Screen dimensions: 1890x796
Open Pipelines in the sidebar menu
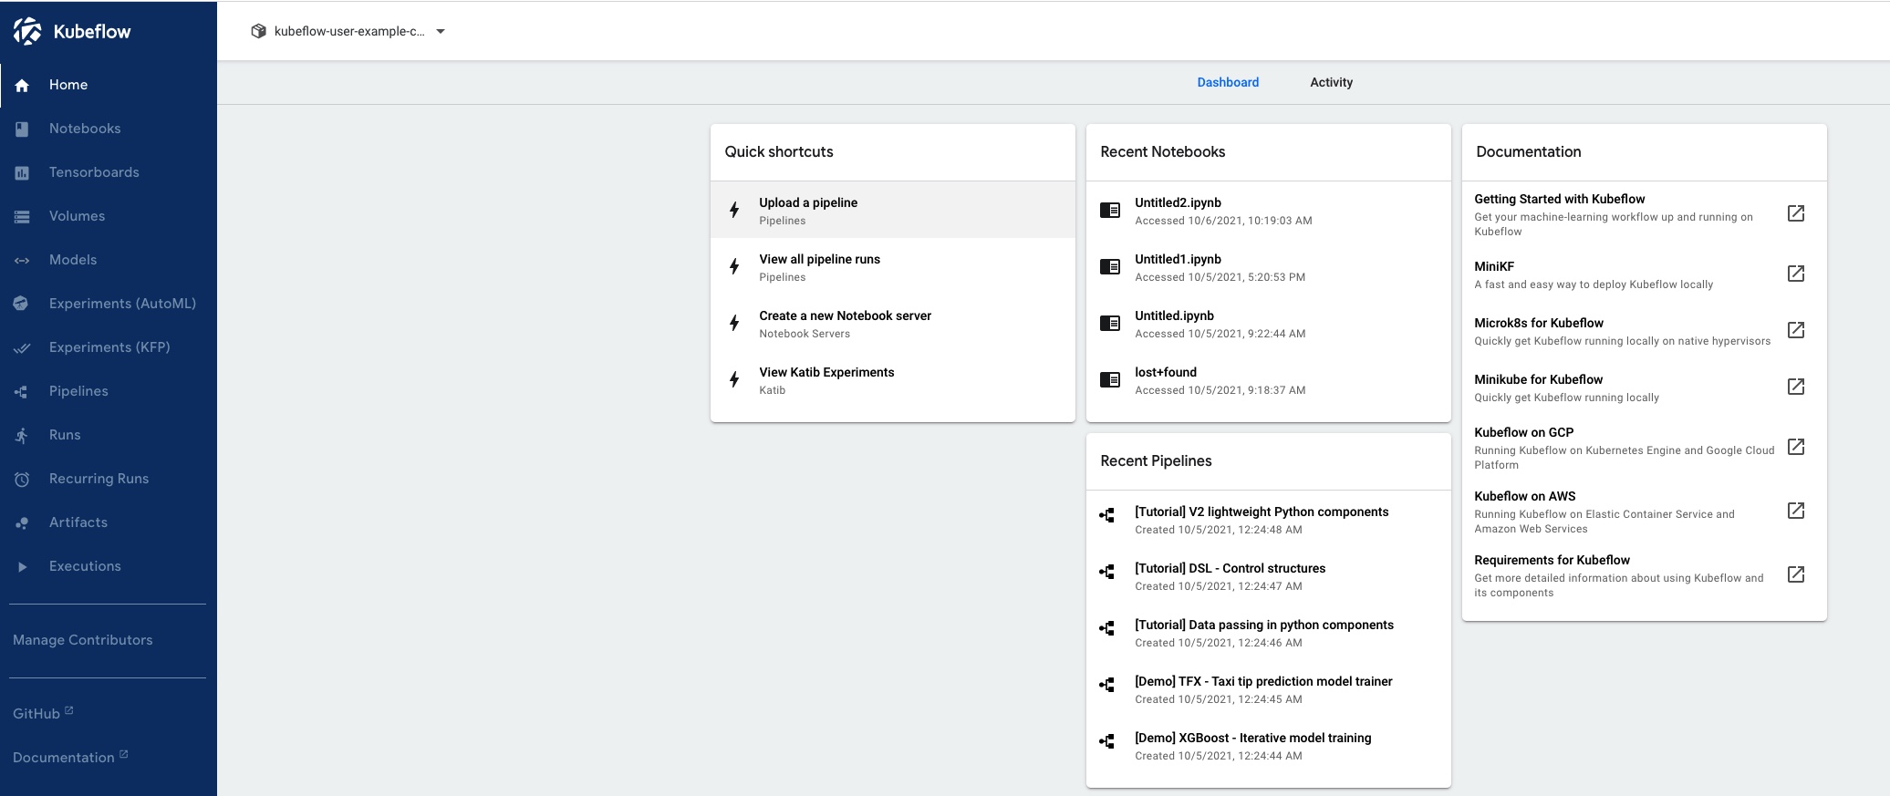(x=109, y=391)
